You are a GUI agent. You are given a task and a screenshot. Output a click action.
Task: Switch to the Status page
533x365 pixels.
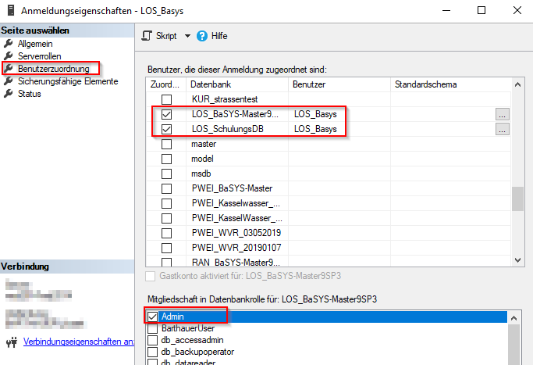[30, 94]
